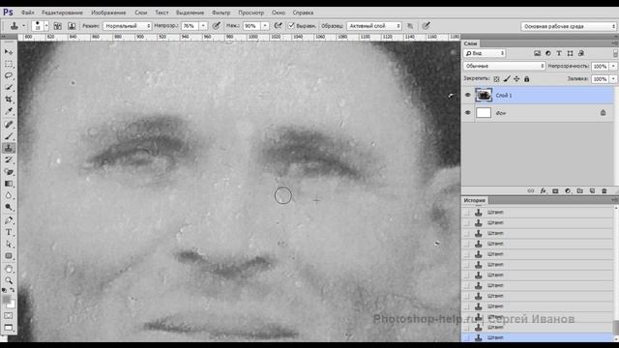
Task: Select the Pen tool
Action: [x=9, y=220]
